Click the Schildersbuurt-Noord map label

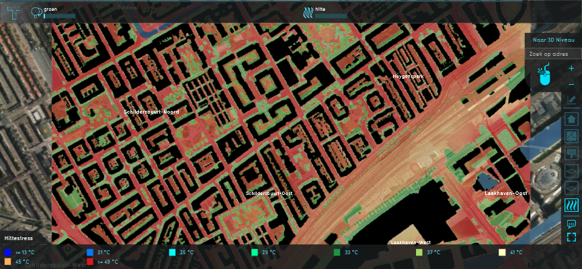pos(152,112)
